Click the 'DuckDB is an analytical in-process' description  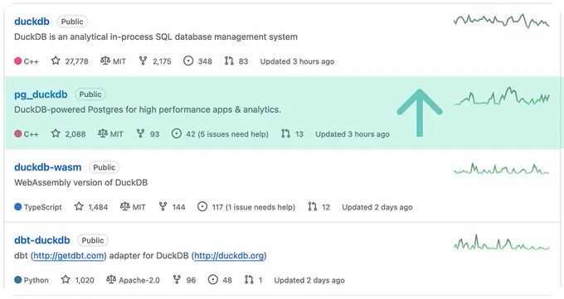156,36
